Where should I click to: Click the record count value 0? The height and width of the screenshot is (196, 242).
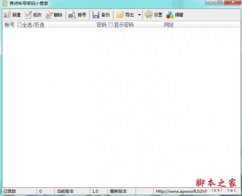[x=40, y=191]
